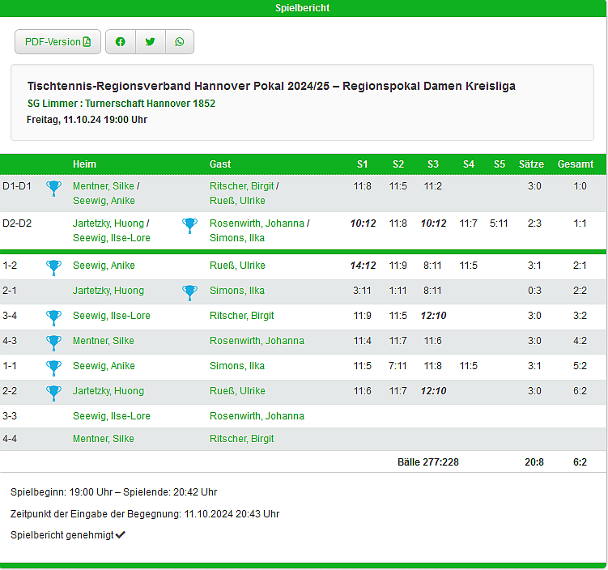Open player Ritscher, Birgit in row D1-D1
Screen dimensions: 608x570
coord(241,185)
